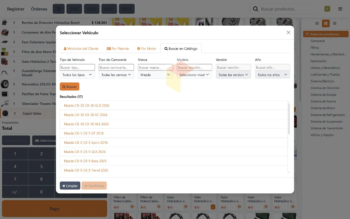
Task: Tap the +/- numpad key
Action: (15, 192)
